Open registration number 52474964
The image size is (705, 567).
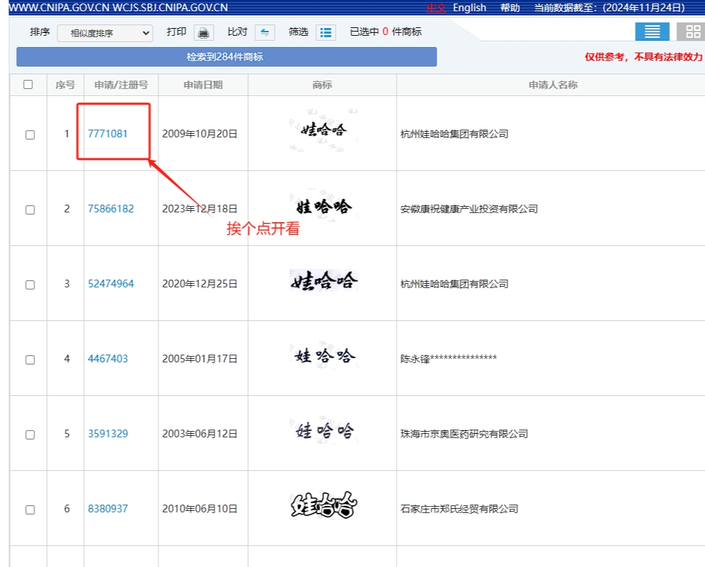(x=111, y=284)
